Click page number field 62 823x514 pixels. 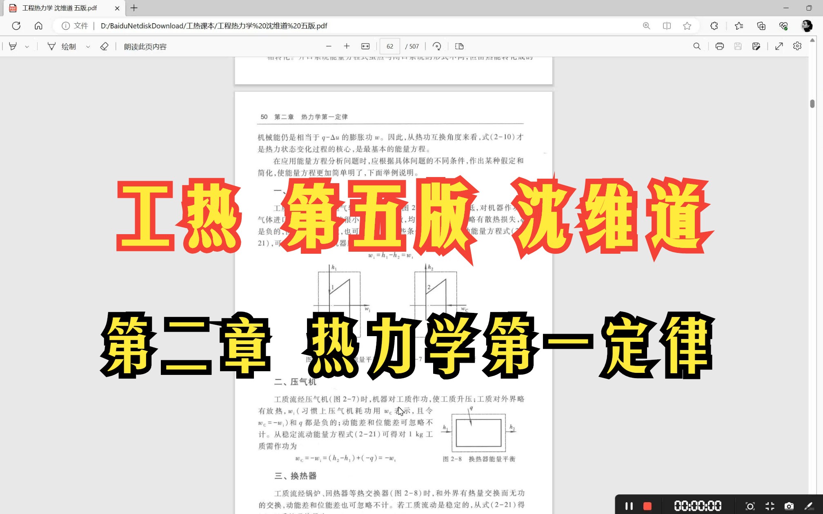point(390,47)
